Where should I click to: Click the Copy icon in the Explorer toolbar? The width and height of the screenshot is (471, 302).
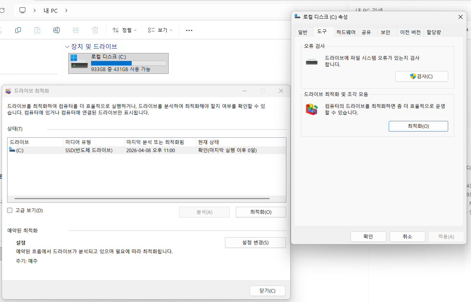tap(18, 30)
